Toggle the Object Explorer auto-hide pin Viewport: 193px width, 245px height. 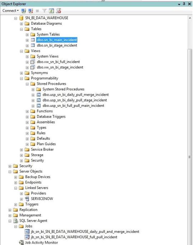(x=184, y=4)
